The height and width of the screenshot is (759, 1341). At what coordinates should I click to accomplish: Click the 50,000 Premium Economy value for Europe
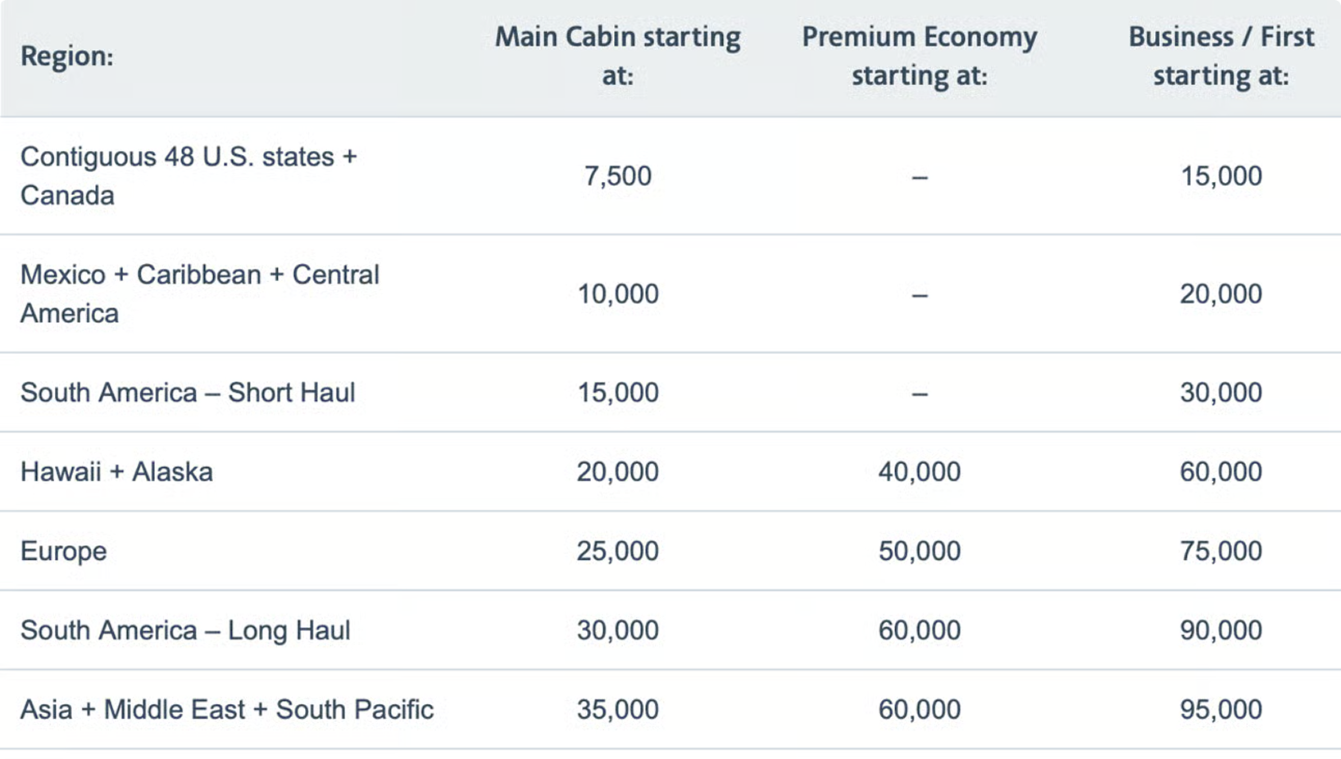pos(919,551)
